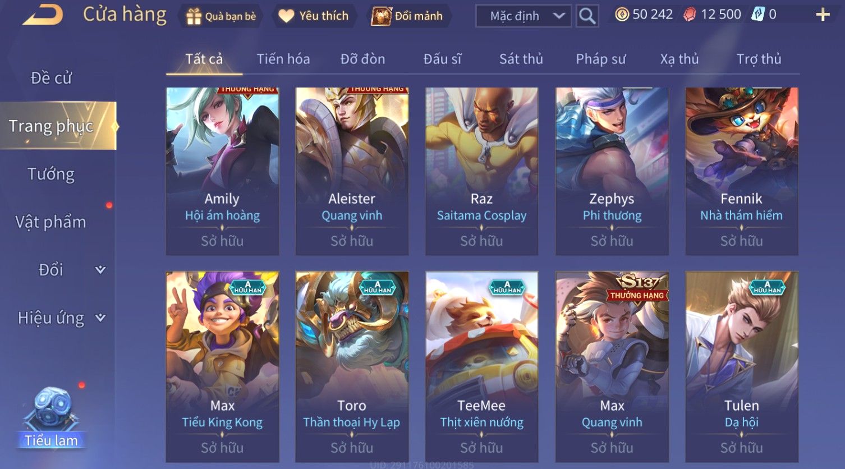The width and height of the screenshot is (845, 469).
Task: Switch to the Tiến hóa tab
Action: pos(283,59)
